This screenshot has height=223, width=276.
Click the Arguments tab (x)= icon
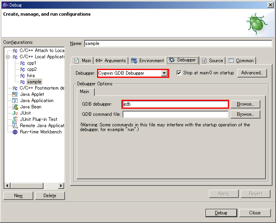coord(99,61)
